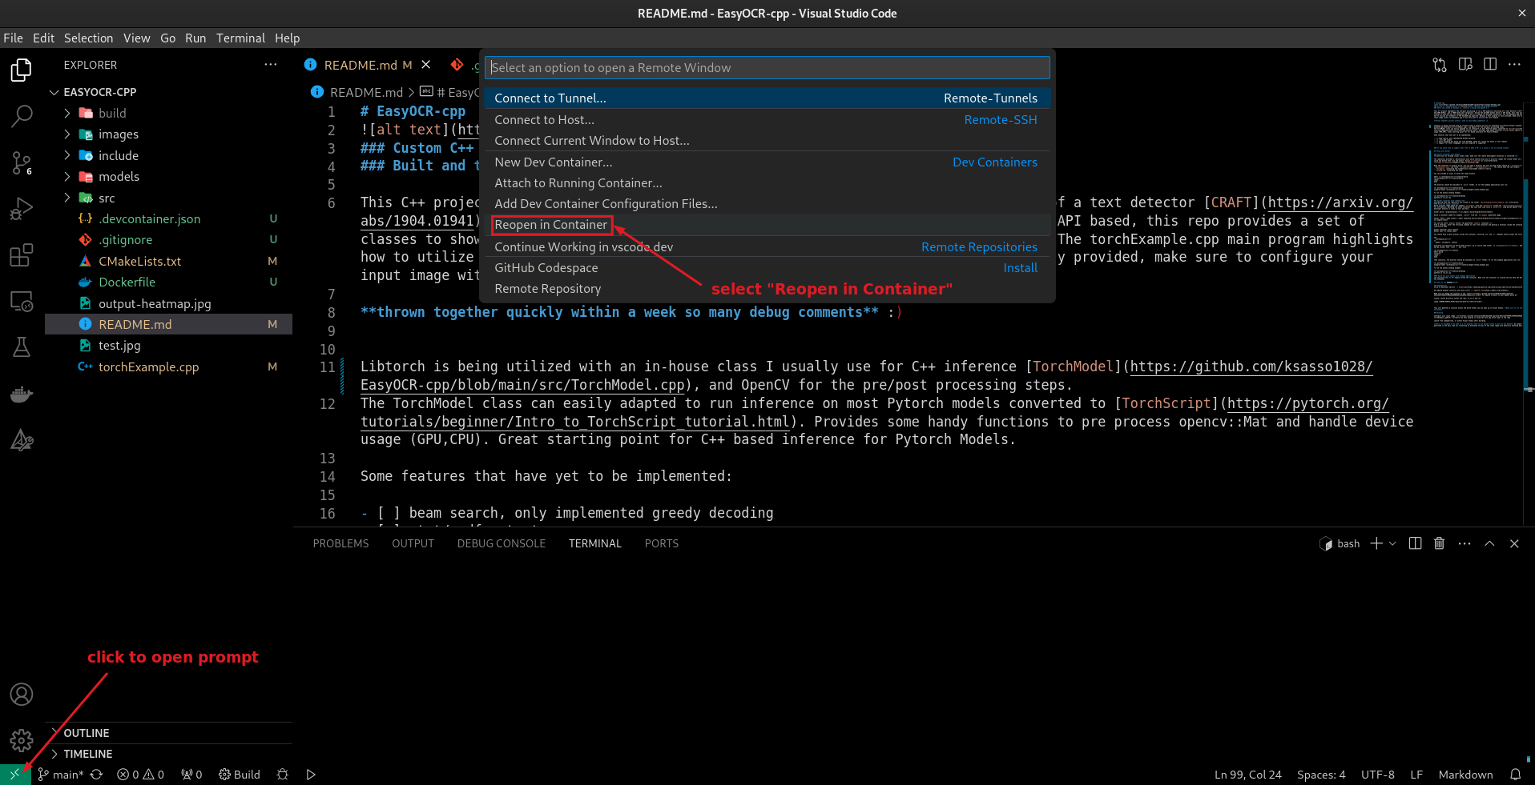This screenshot has height=785, width=1535.
Task: Open the Testing flask view
Action: [22, 347]
